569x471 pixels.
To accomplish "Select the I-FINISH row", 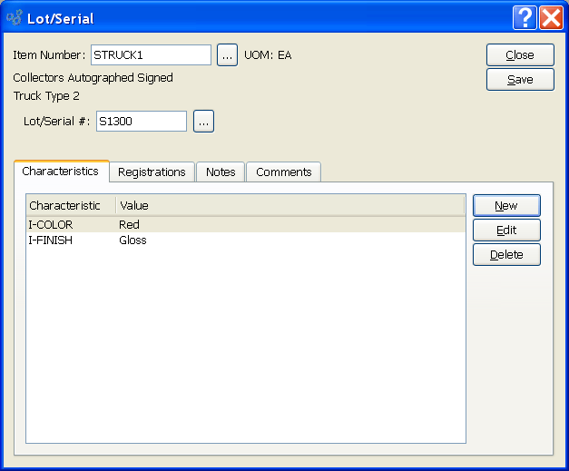I will pyautogui.click(x=246, y=240).
